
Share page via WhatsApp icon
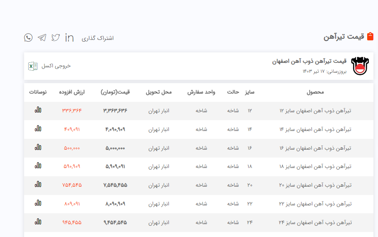pos(28,38)
